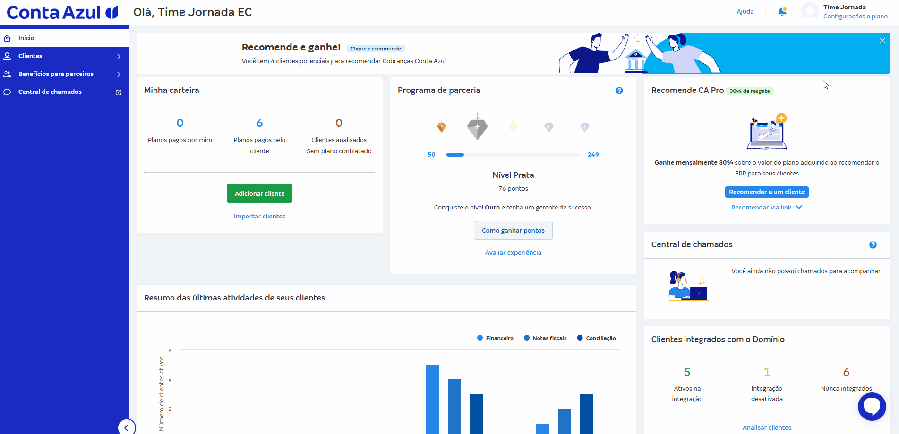Click the laptop illustration in Recomende CA Pro
899x434 pixels.
pyautogui.click(x=767, y=133)
